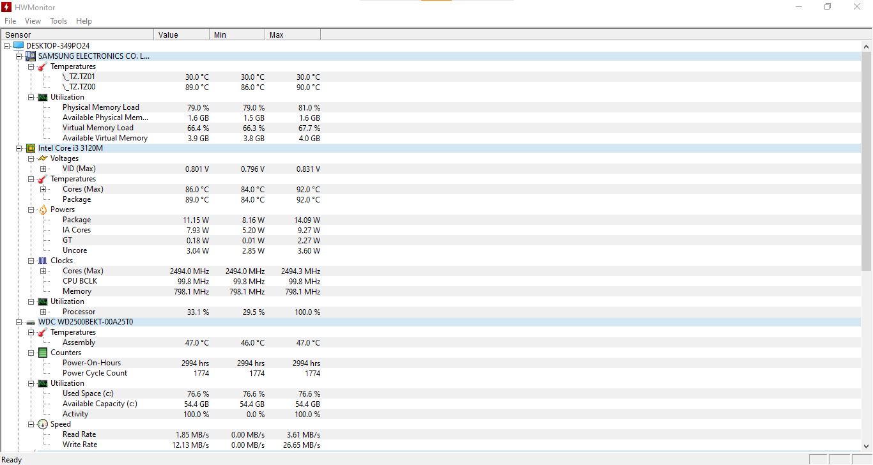Click the Intel Core i3 CPU chip icon

coord(30,148)
